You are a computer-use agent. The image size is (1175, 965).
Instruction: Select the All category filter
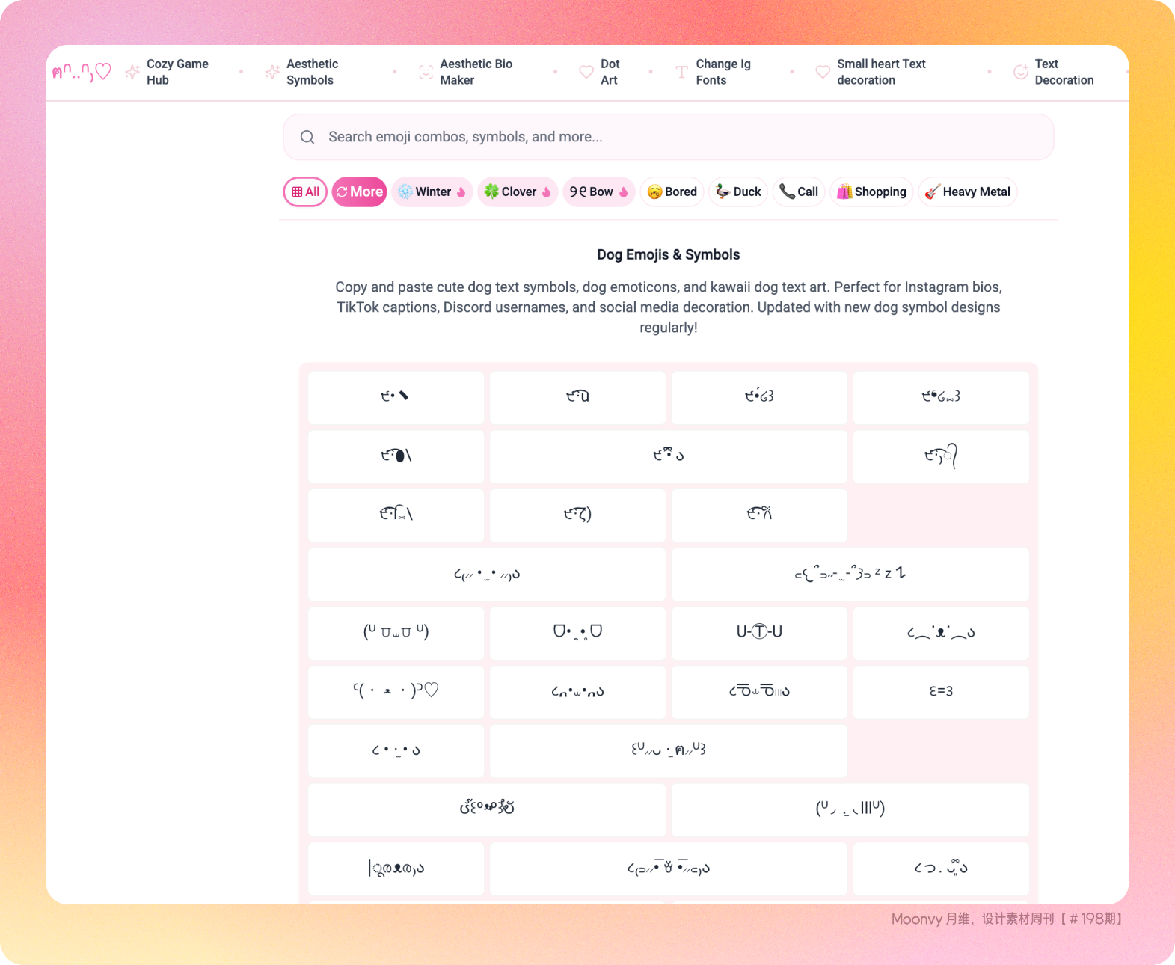[305, 192]
